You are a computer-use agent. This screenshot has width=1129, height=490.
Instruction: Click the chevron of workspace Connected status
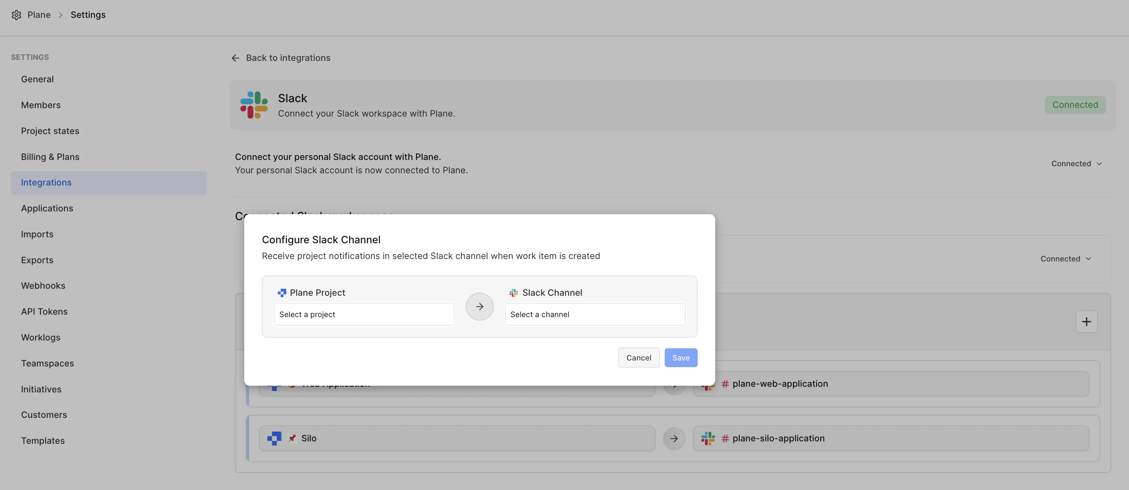click(x=1089, y=259)
